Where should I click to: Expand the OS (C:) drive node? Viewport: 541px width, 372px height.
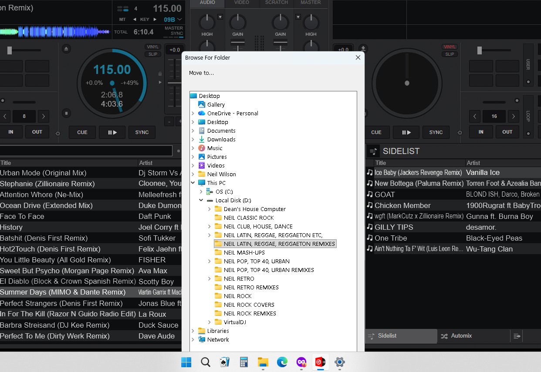201,191
